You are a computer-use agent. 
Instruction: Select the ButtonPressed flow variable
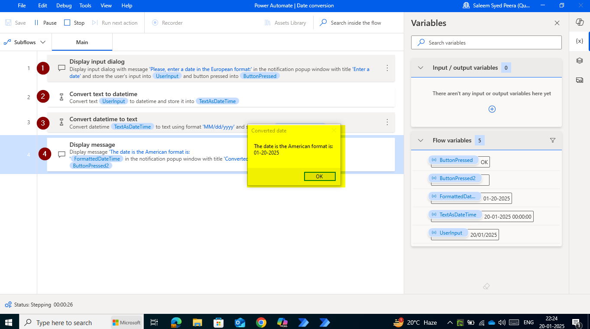coord(453,160)
